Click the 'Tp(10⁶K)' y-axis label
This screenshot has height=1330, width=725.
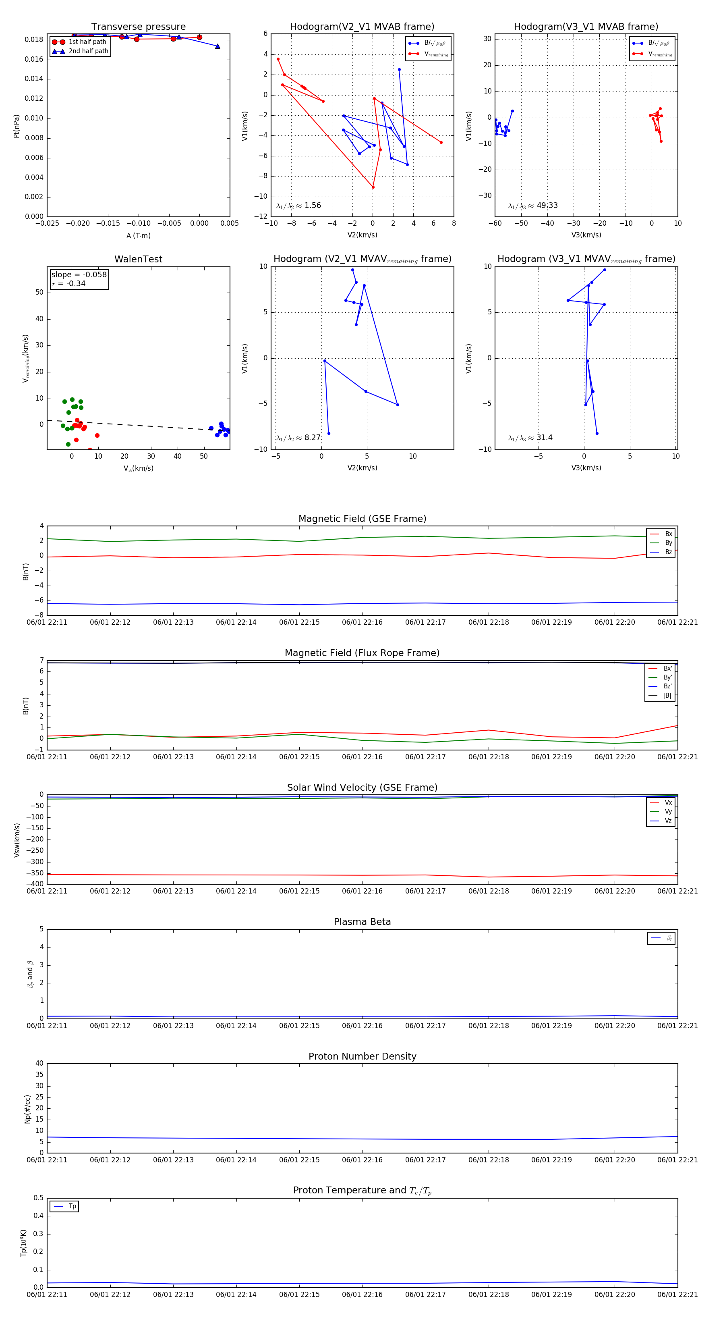23,1243
